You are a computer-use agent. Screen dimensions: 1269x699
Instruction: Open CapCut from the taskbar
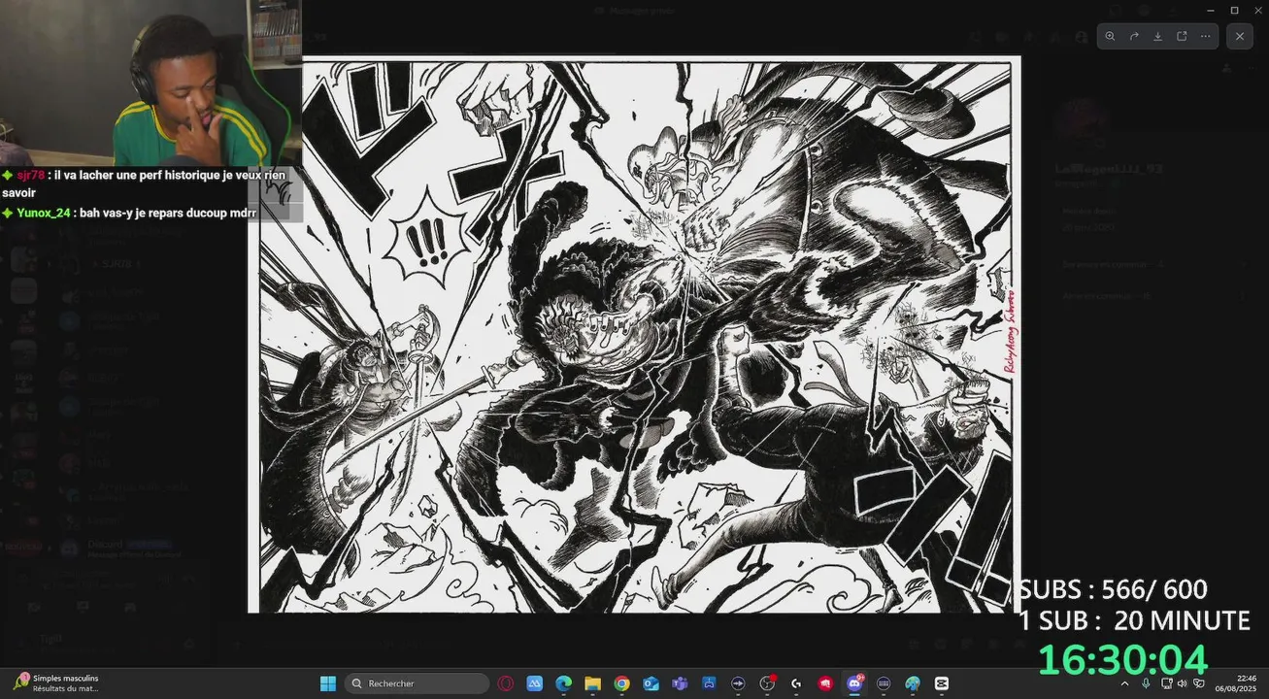(x=941, y=683)
